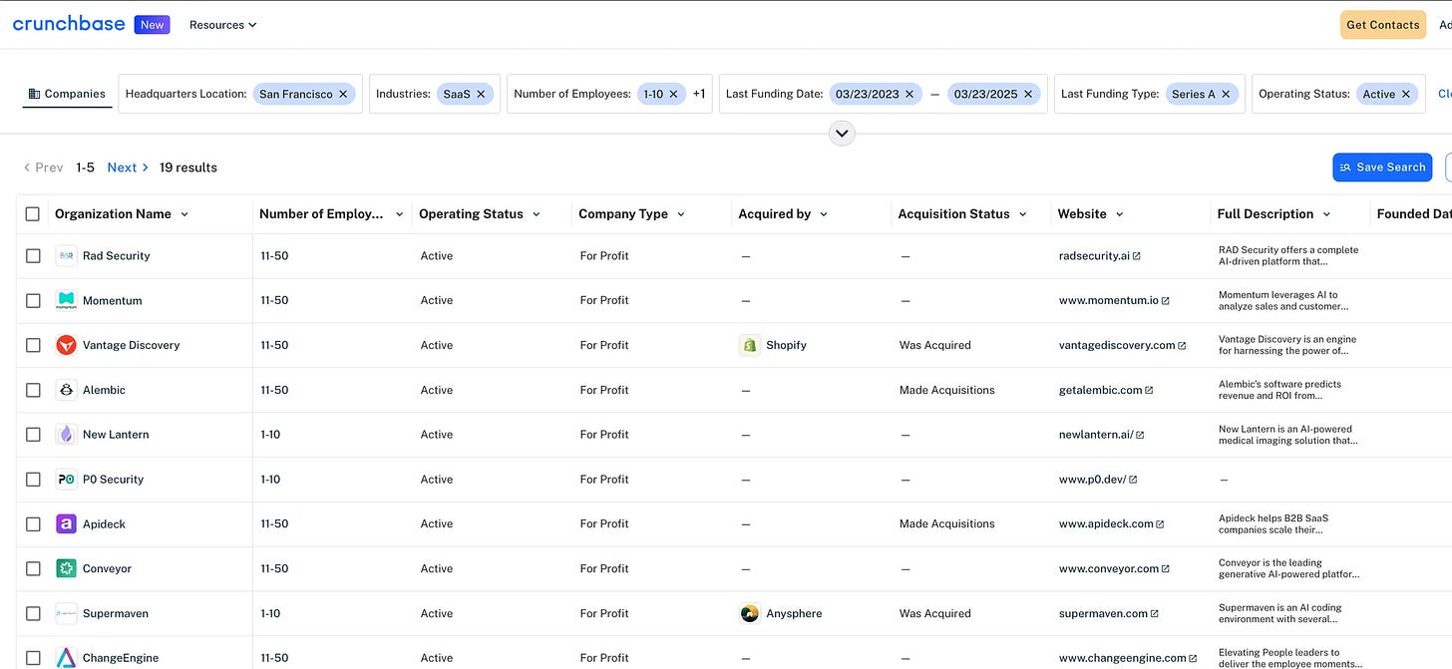Open radsecurity.ai external link icon
Screen dimensions: 1452x669
pos(1137,256)
